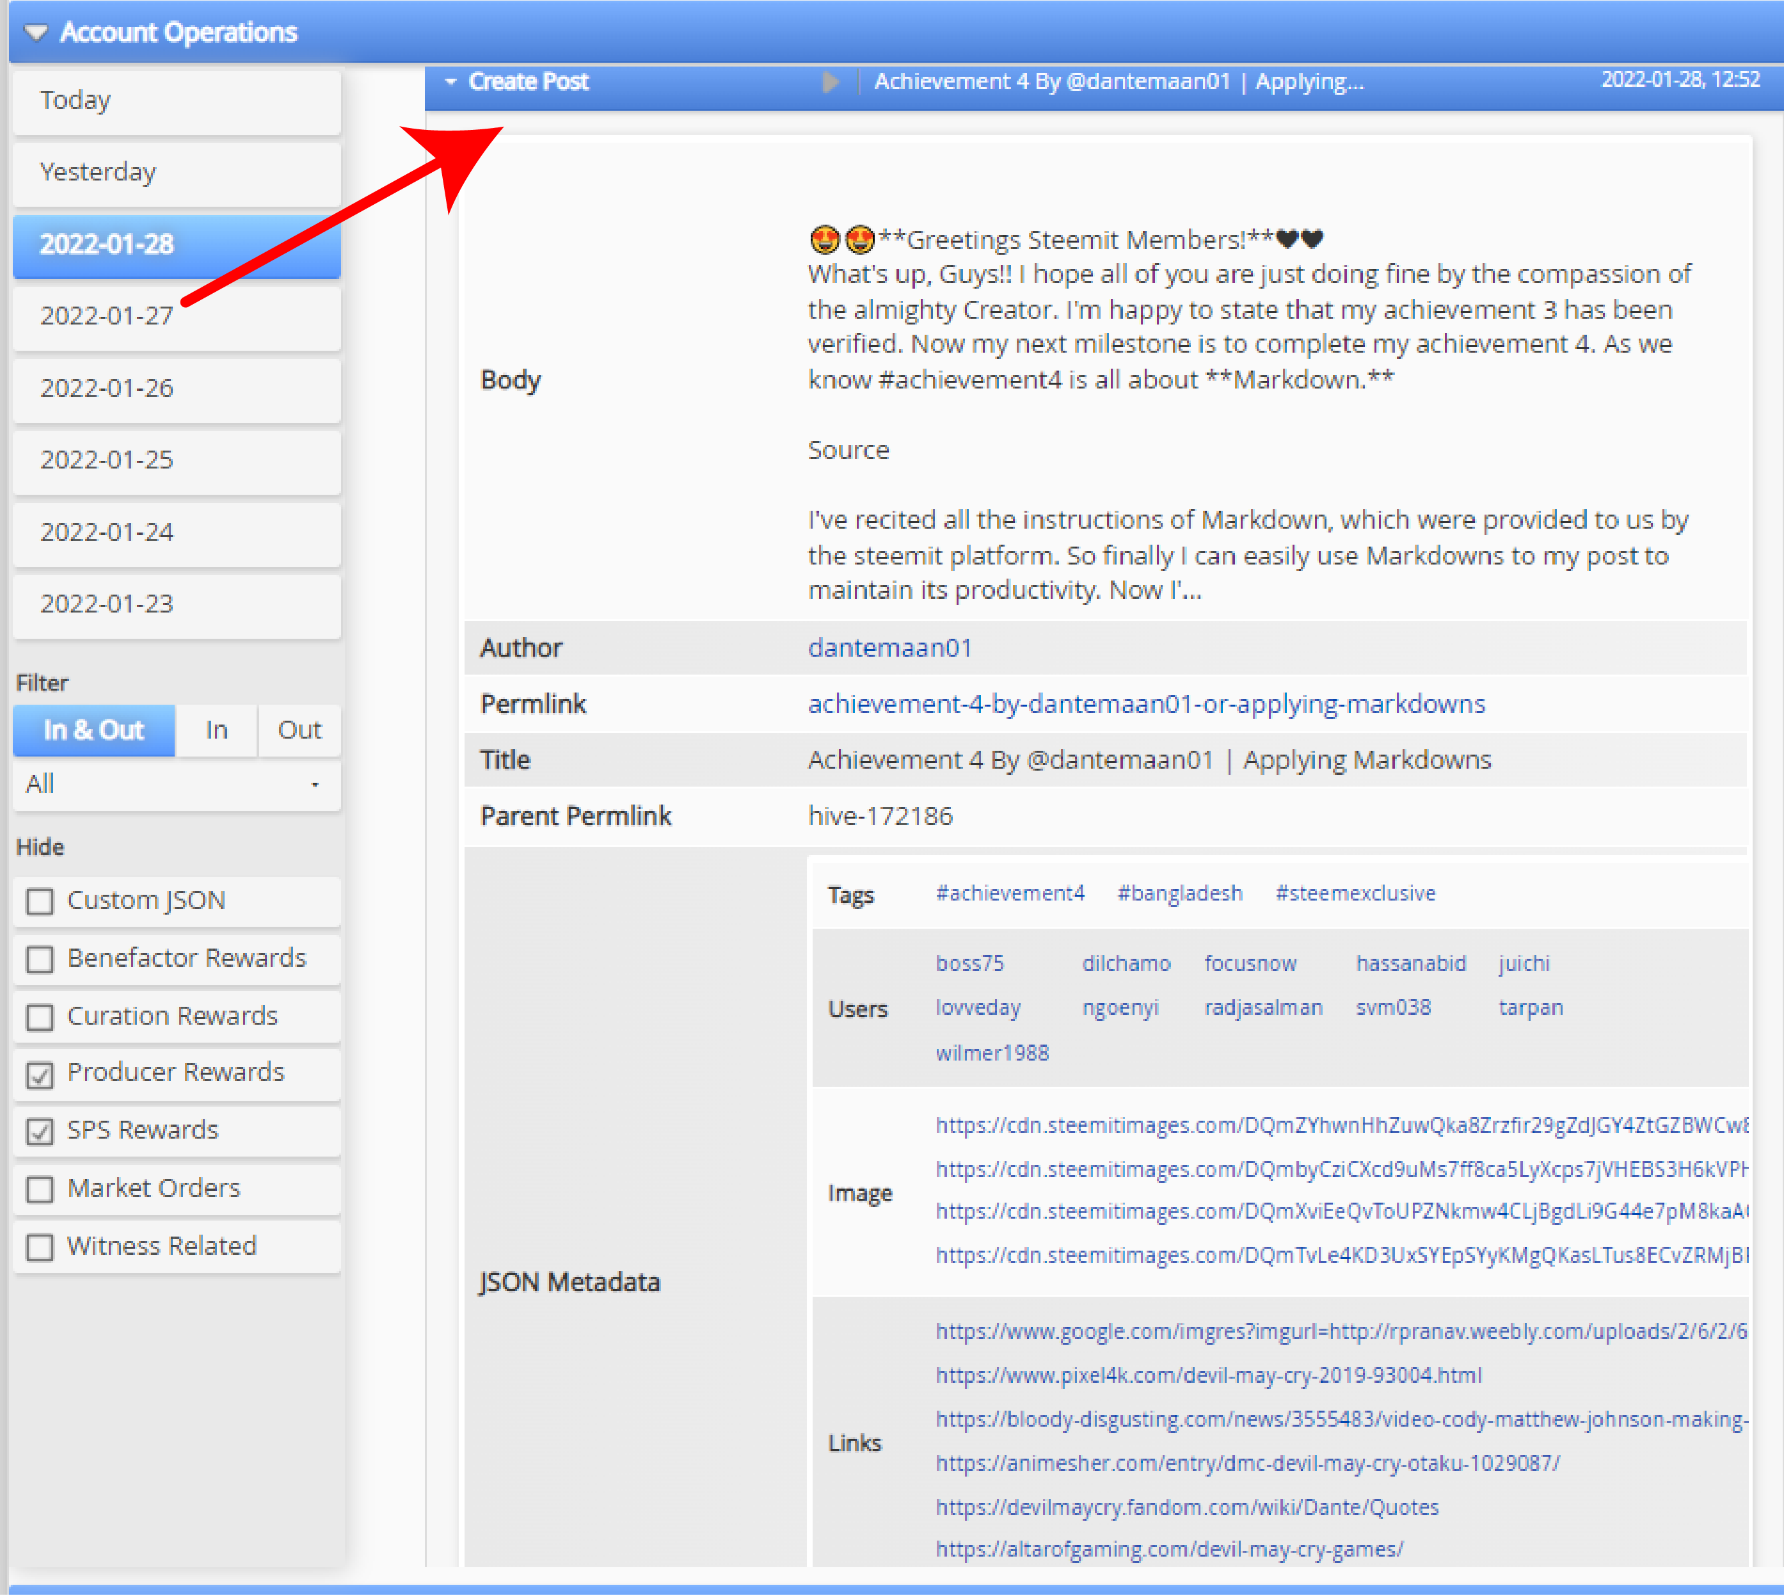The width and height of the screenshot is (1784, 1595).
Task: Check the Curation Rewards hide checkbox
Action: click(x=40, y=1016)
